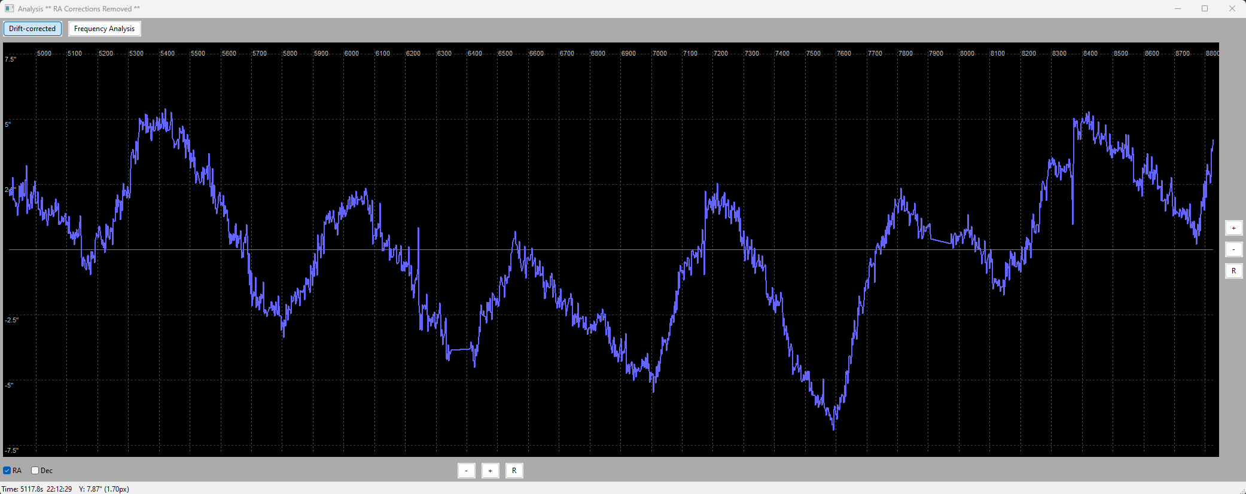The height and width of the screenshot is (494, 1246).
Task: Click the lowest RA trough near 7600
Action: 834,428
